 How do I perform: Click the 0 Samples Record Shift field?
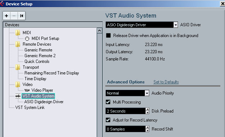coord(125,129)
